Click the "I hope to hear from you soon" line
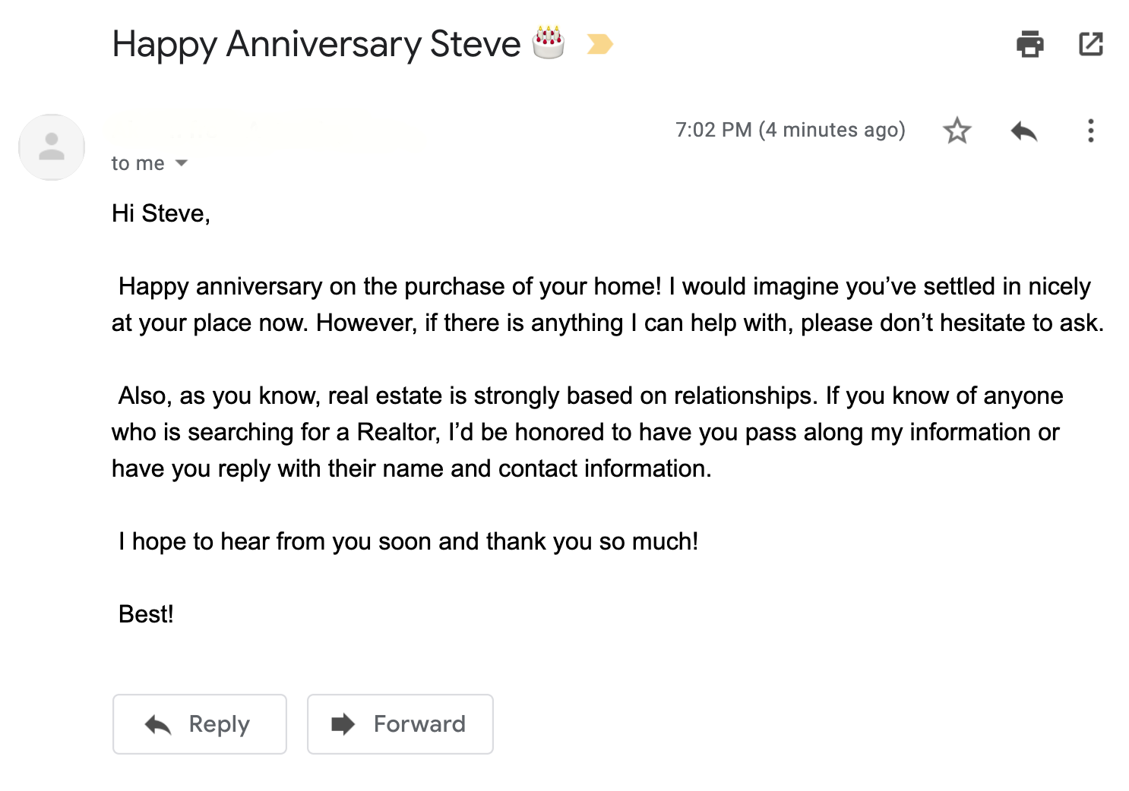 click(408, 541)
